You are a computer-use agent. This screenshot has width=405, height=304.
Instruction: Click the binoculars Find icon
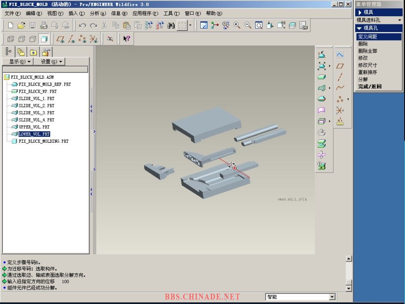pos(171,25)
